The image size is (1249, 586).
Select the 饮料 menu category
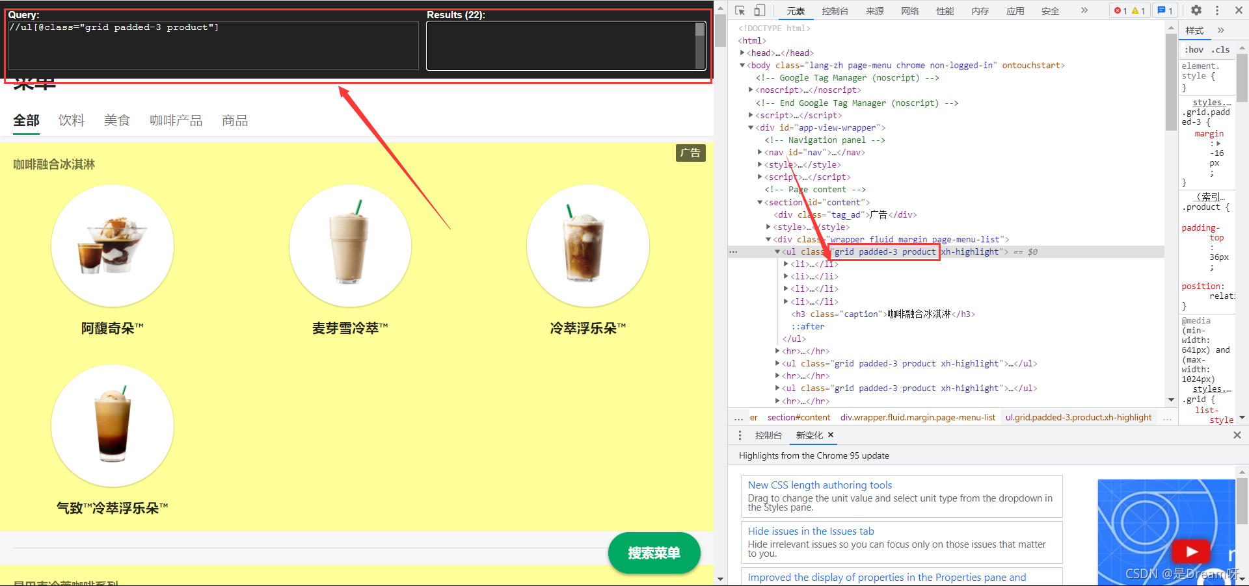click(x=72, y=121)
